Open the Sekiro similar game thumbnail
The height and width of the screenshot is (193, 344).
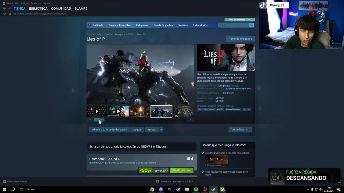tap(216, 159)
